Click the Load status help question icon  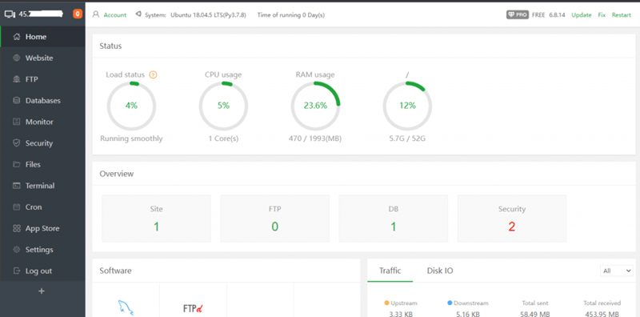(153, 74)
